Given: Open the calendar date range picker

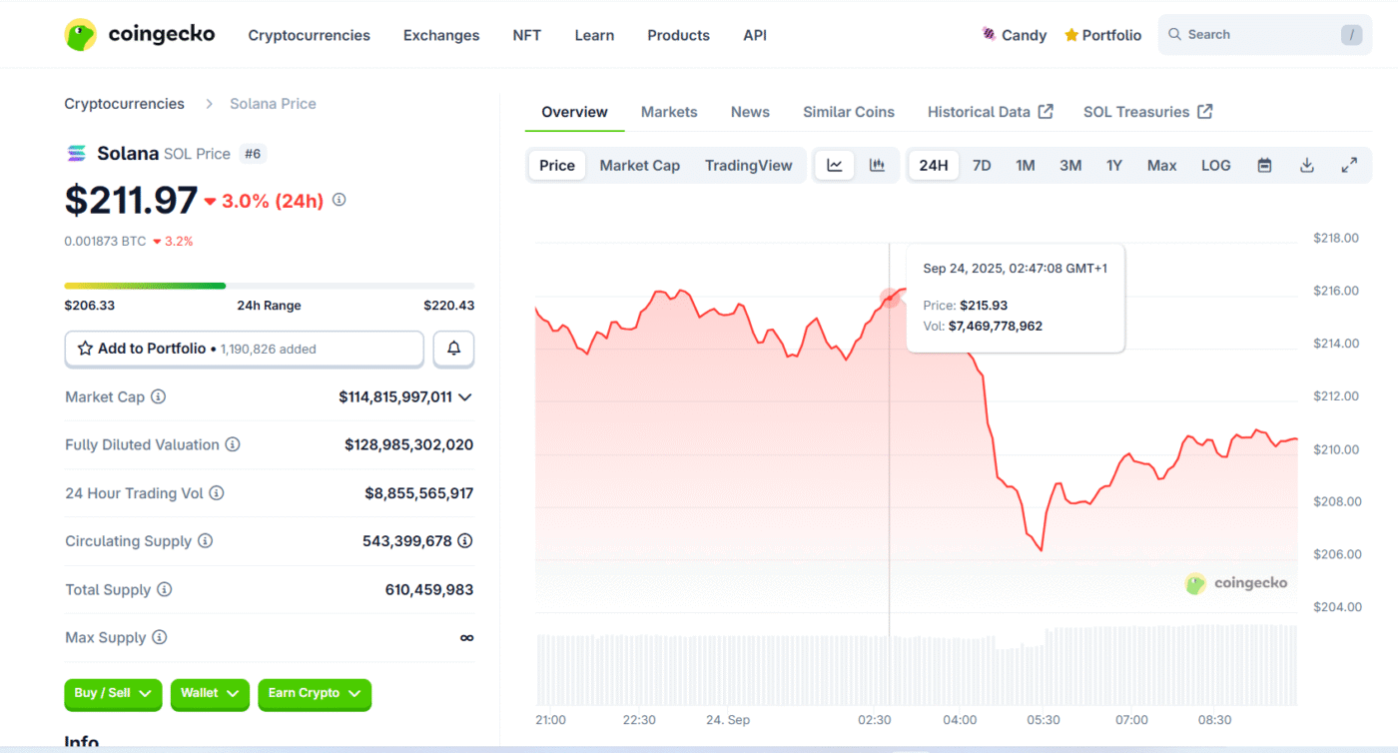Looking at the screenshot, I should (x=1264, y=166).
